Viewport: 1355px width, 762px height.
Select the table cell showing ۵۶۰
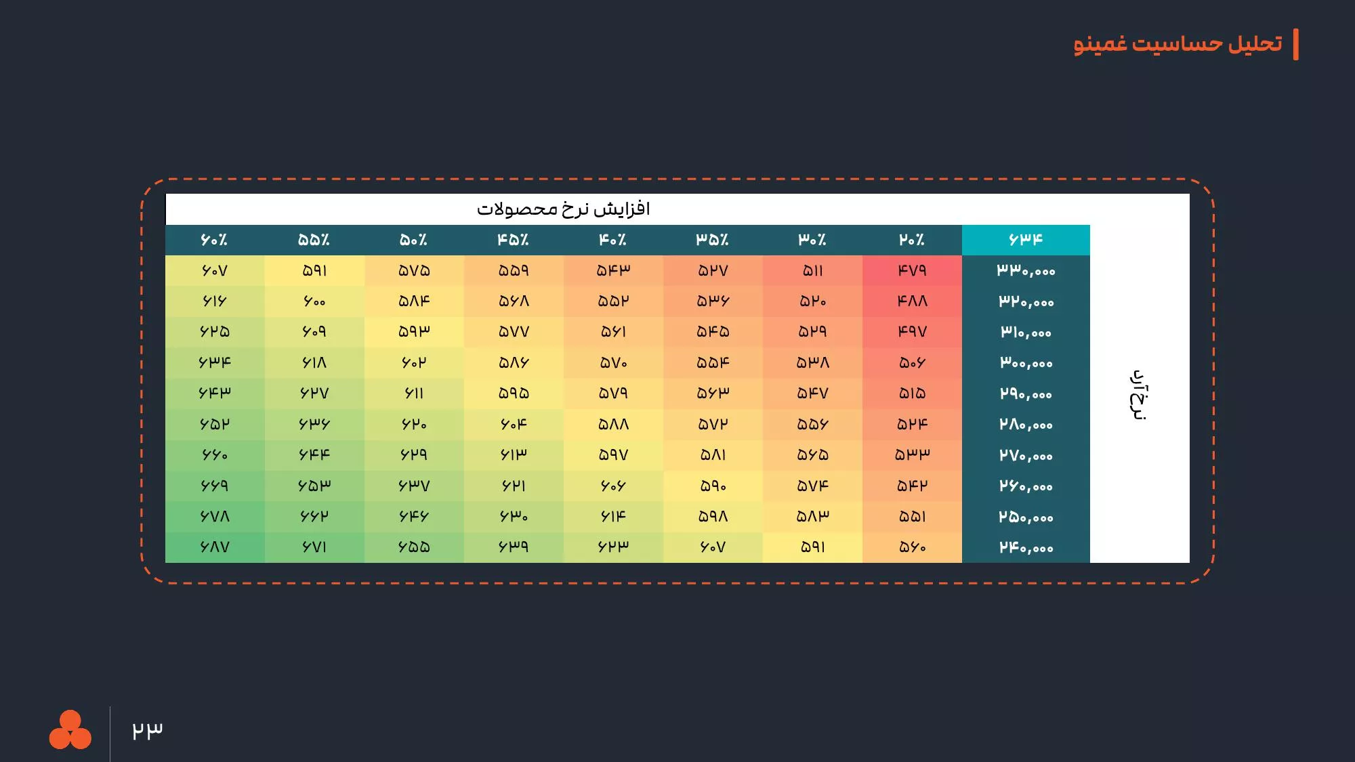[912, 547]
